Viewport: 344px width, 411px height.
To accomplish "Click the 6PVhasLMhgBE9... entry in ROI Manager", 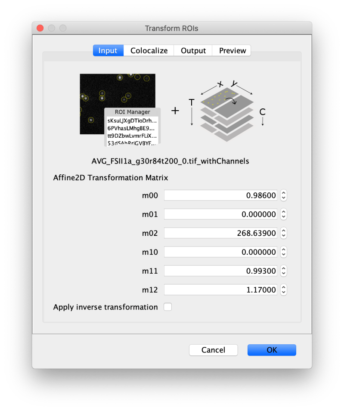I will click(x=131, y=128).
